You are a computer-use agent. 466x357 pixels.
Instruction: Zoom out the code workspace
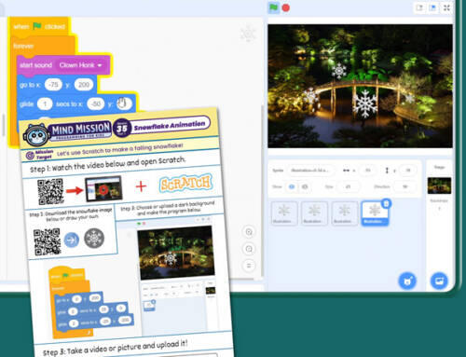tap(249, 249)
